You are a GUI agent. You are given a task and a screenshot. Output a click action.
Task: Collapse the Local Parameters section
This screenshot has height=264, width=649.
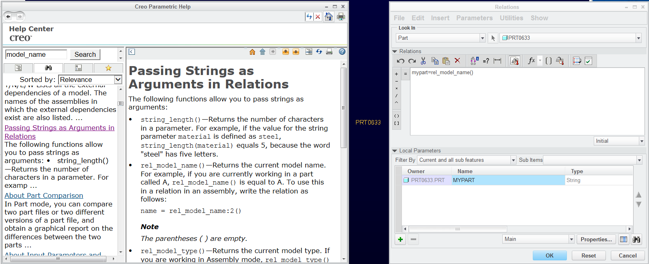pyautogui.click(x=395, y=151)
